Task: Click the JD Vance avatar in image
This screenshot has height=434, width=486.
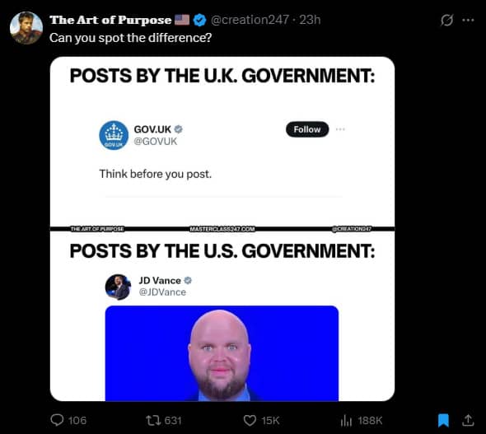Action: 118,287
